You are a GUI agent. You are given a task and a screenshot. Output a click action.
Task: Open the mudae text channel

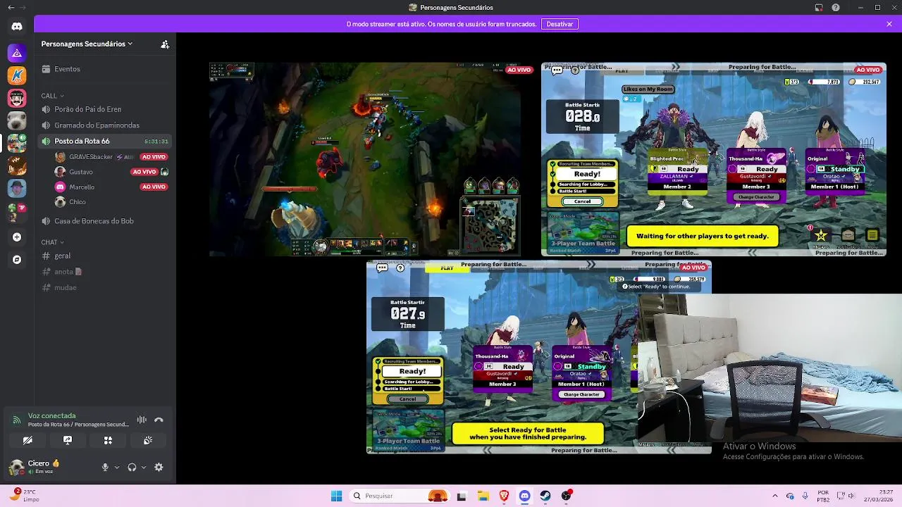click(x=105, y=287)
